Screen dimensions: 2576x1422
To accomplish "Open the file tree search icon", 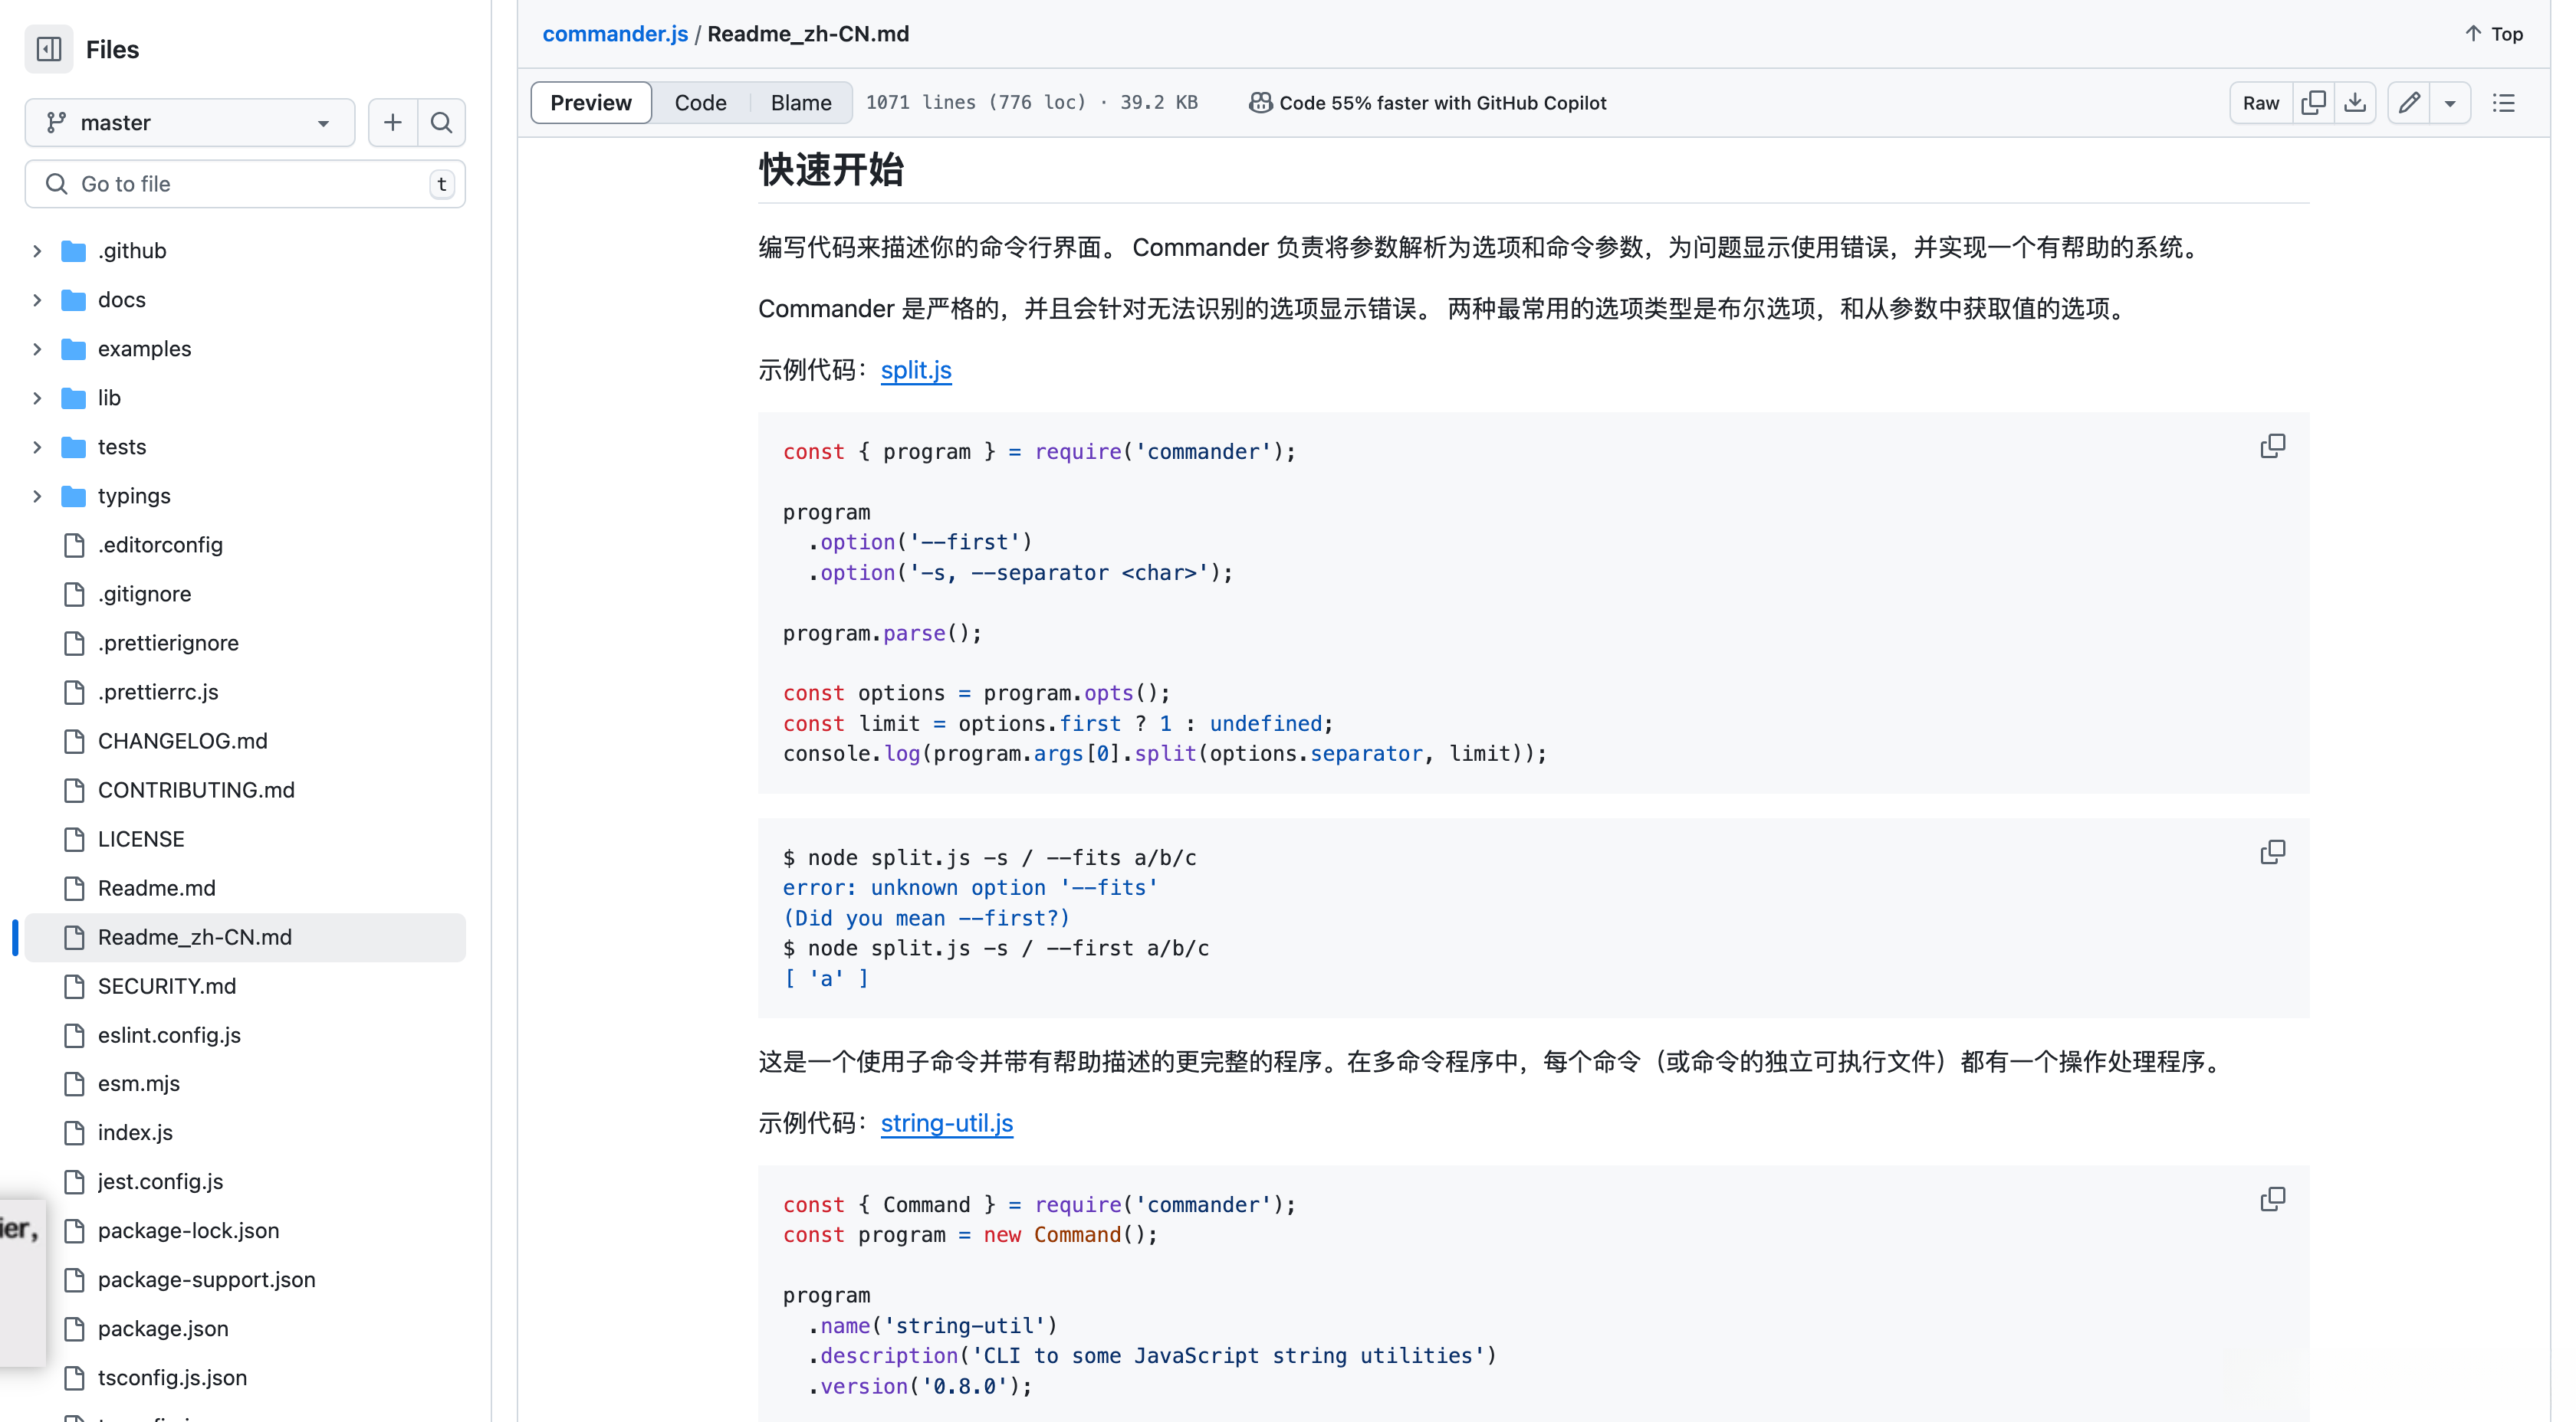I will [x=441, y=122].
